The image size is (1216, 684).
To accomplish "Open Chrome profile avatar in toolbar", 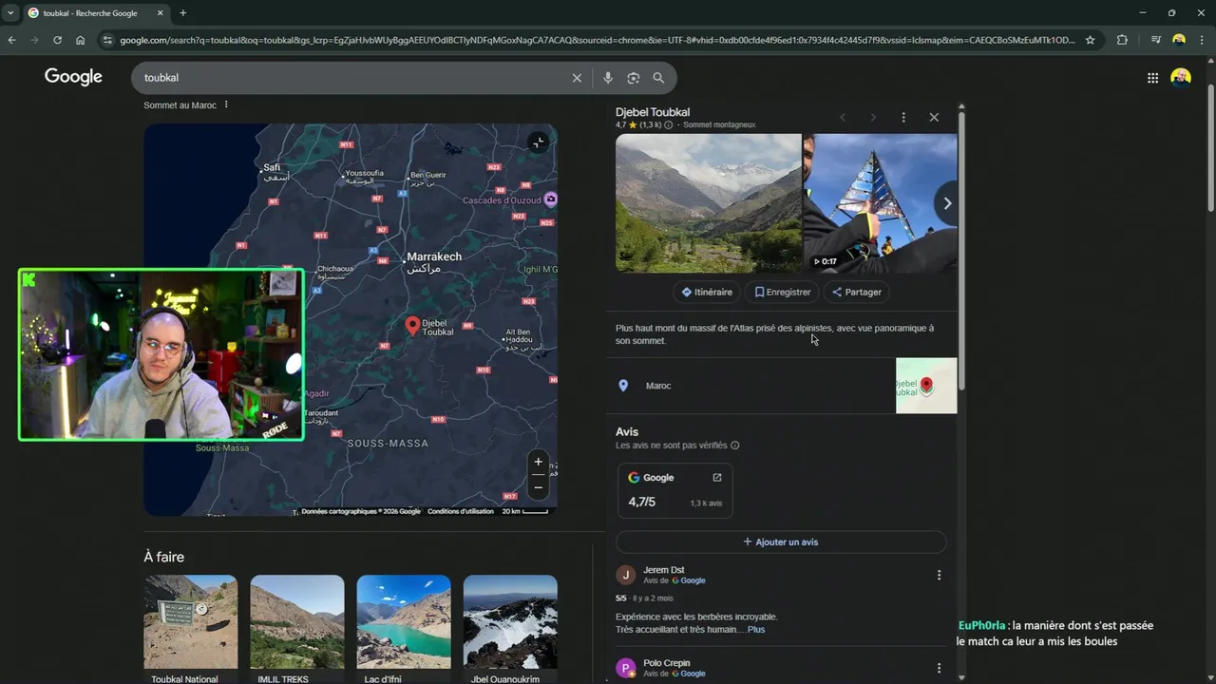I will (x=1179, y=40).
